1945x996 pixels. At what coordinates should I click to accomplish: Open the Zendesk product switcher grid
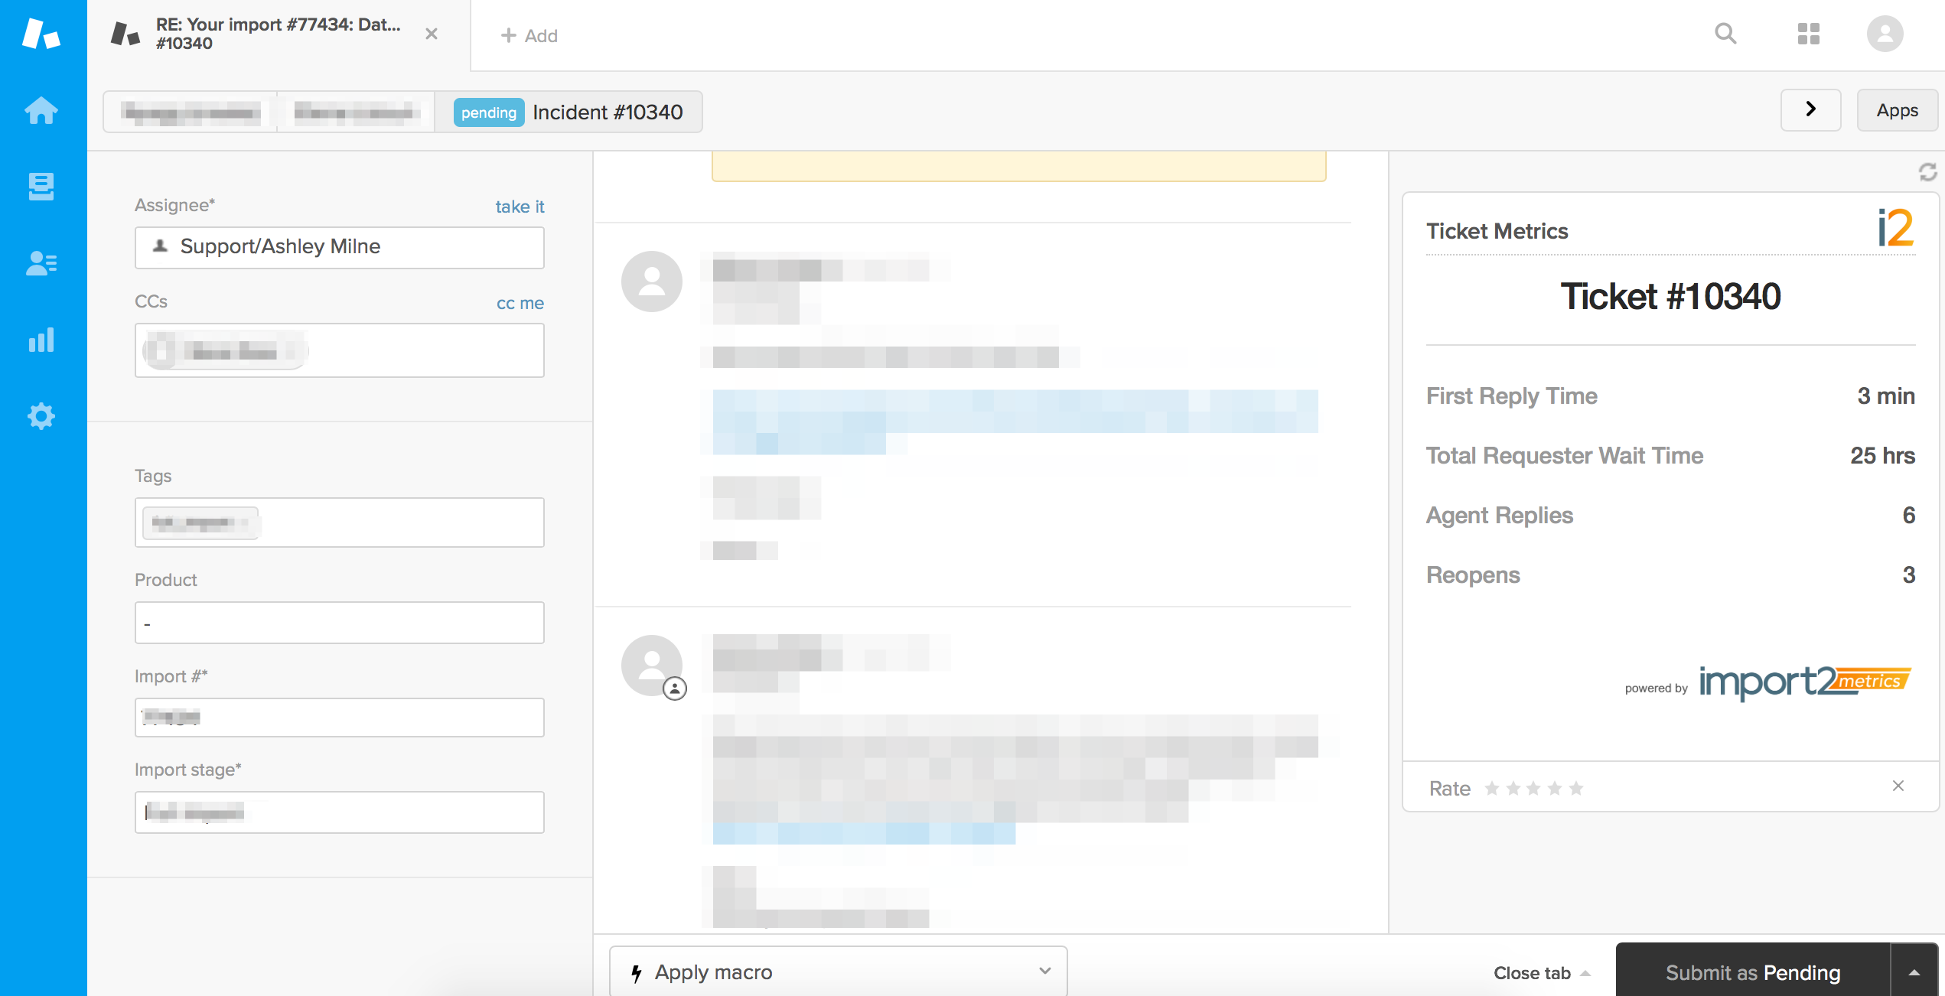(1810, 34)
